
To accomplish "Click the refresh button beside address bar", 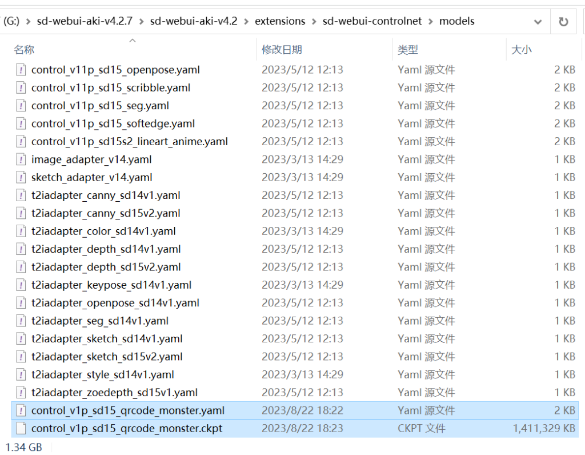I will pyautogui.click(x=563, y=22).
